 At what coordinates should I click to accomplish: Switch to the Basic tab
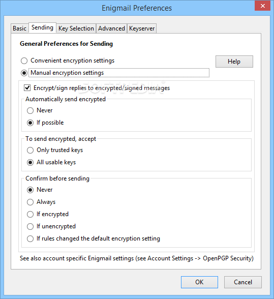tap(20, 28)
